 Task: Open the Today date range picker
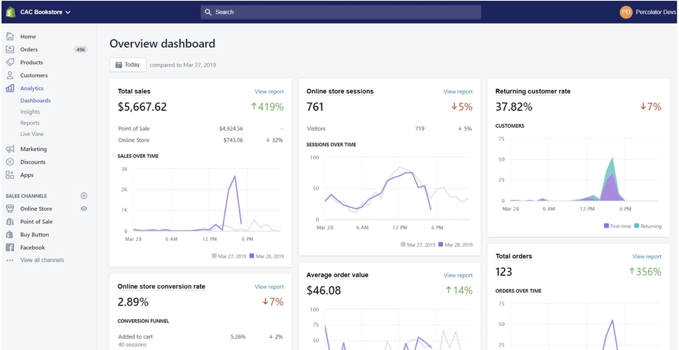(128, 65)
